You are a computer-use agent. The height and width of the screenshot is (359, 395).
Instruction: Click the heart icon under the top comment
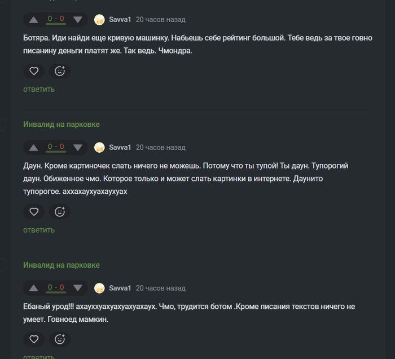pos(34,71)
